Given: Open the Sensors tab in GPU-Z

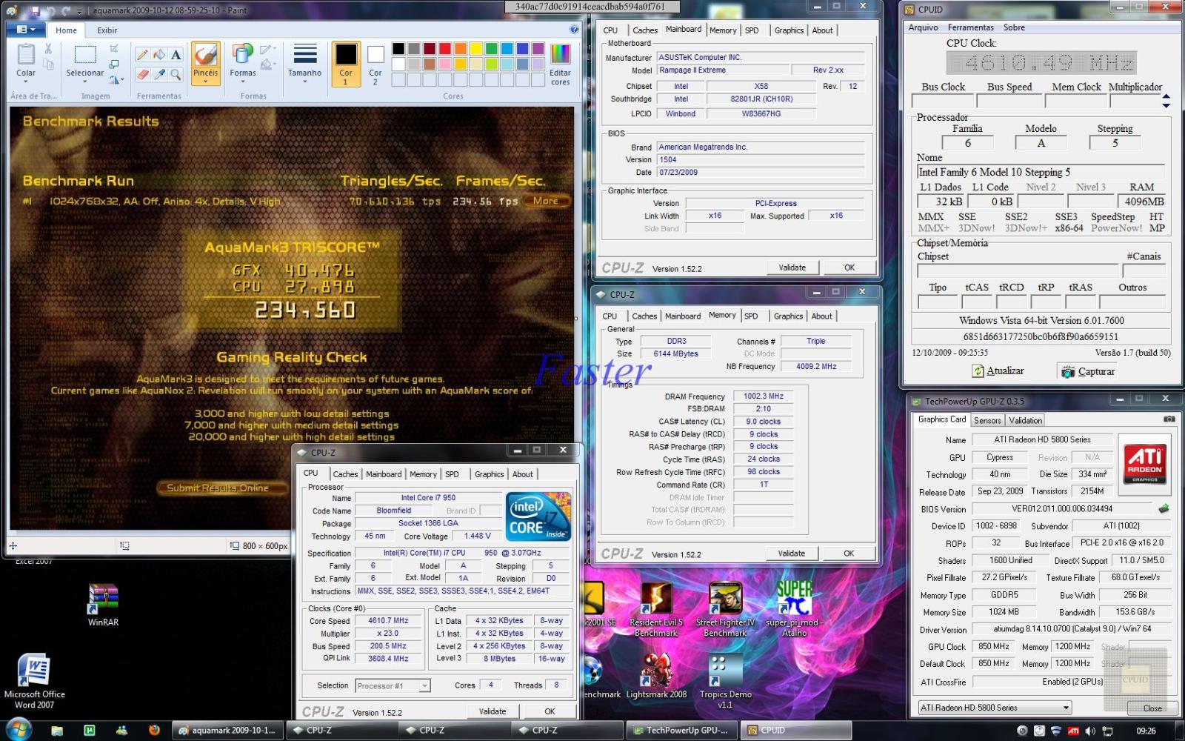Looking at the screenshot, I should pos(987,420).
